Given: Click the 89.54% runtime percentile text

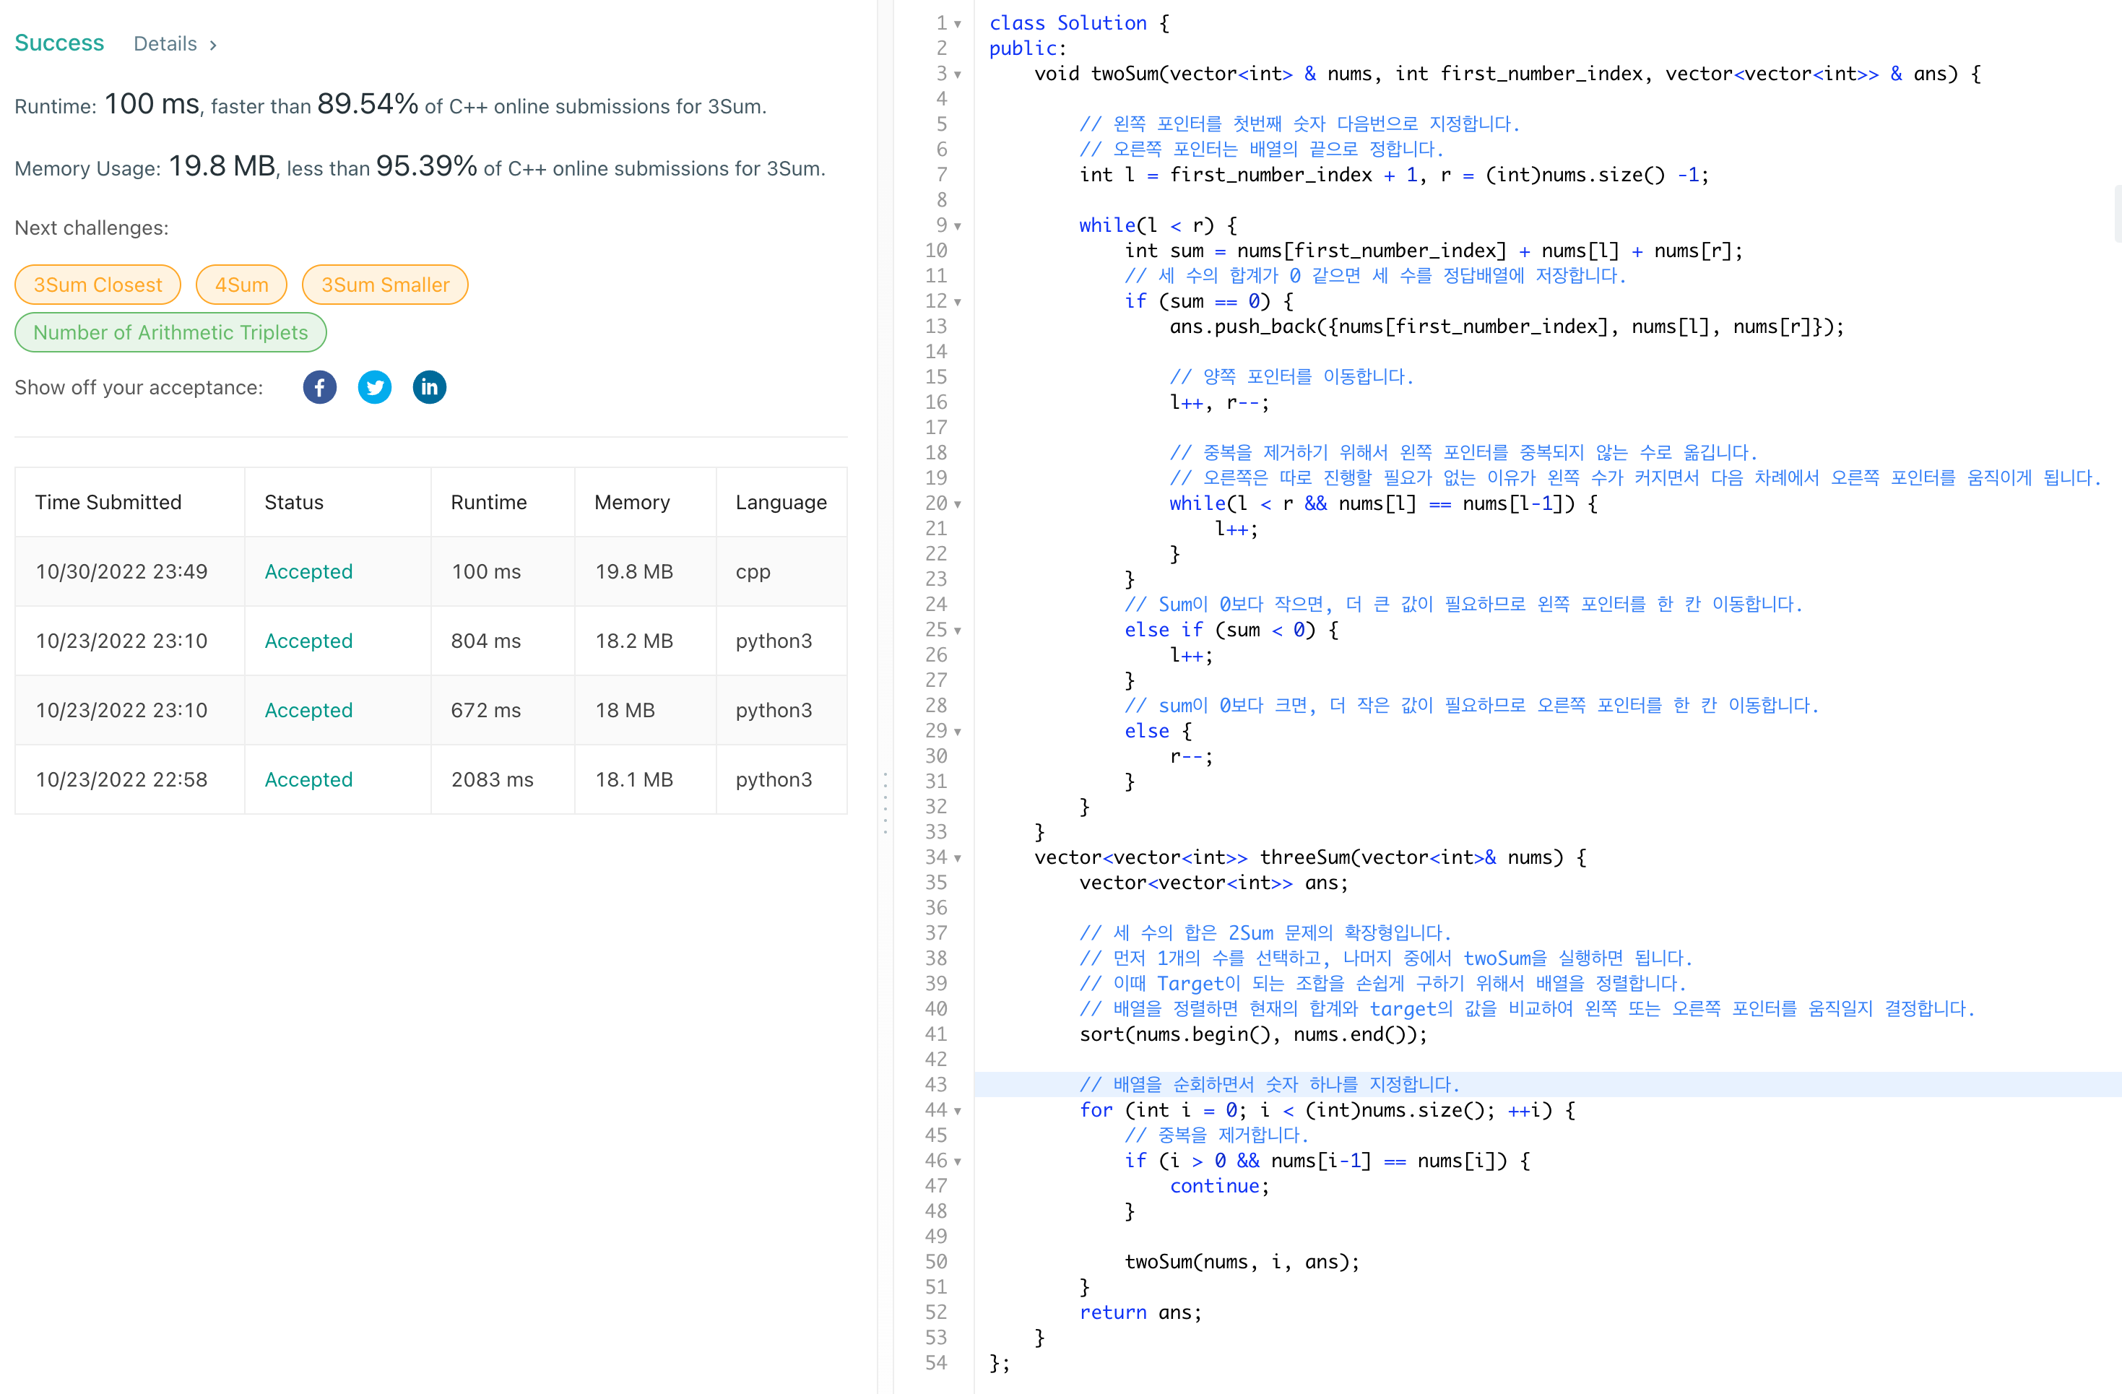Looking at the screenshot, I should (x=368, y=103).
